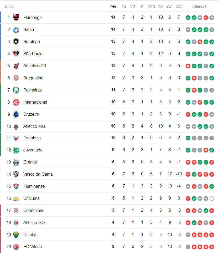The height and width of the screenshot is (254, 218).
Task: Click the Clube column header
Action: pyautogui.click(x=10, y=7)
